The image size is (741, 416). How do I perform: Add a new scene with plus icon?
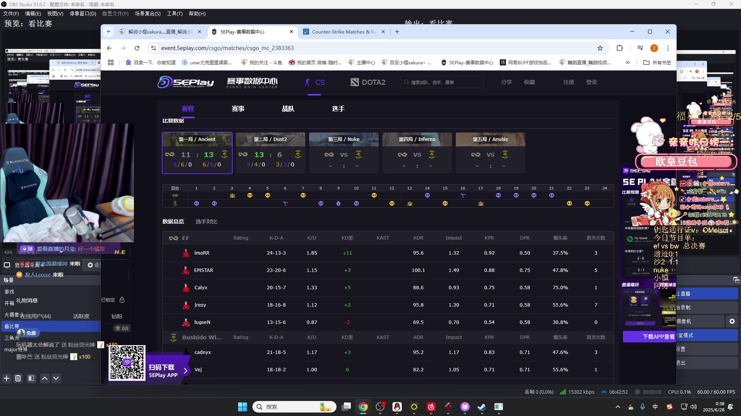pos(7,378)
